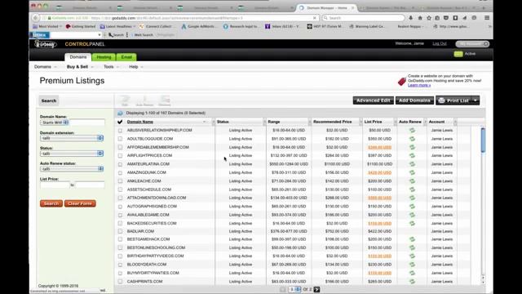Switch to the Hosting tab
522x294 pixels.
click(104, 57)
